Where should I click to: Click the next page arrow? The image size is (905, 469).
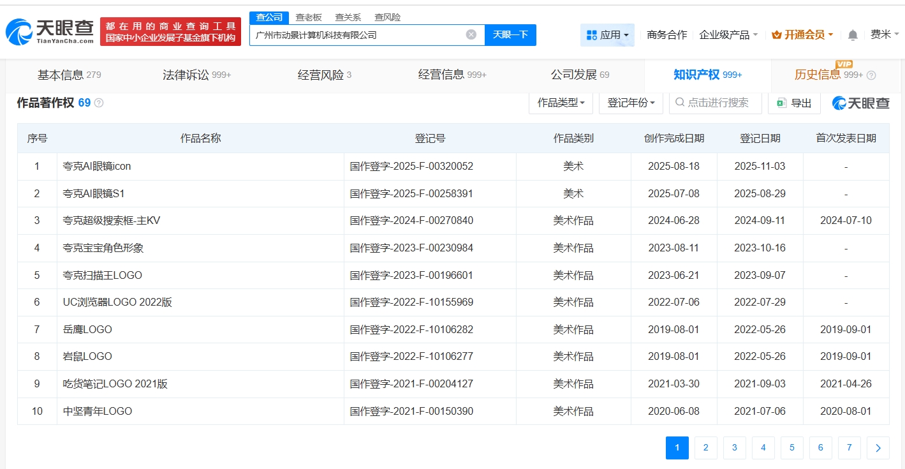pos(878,448)
